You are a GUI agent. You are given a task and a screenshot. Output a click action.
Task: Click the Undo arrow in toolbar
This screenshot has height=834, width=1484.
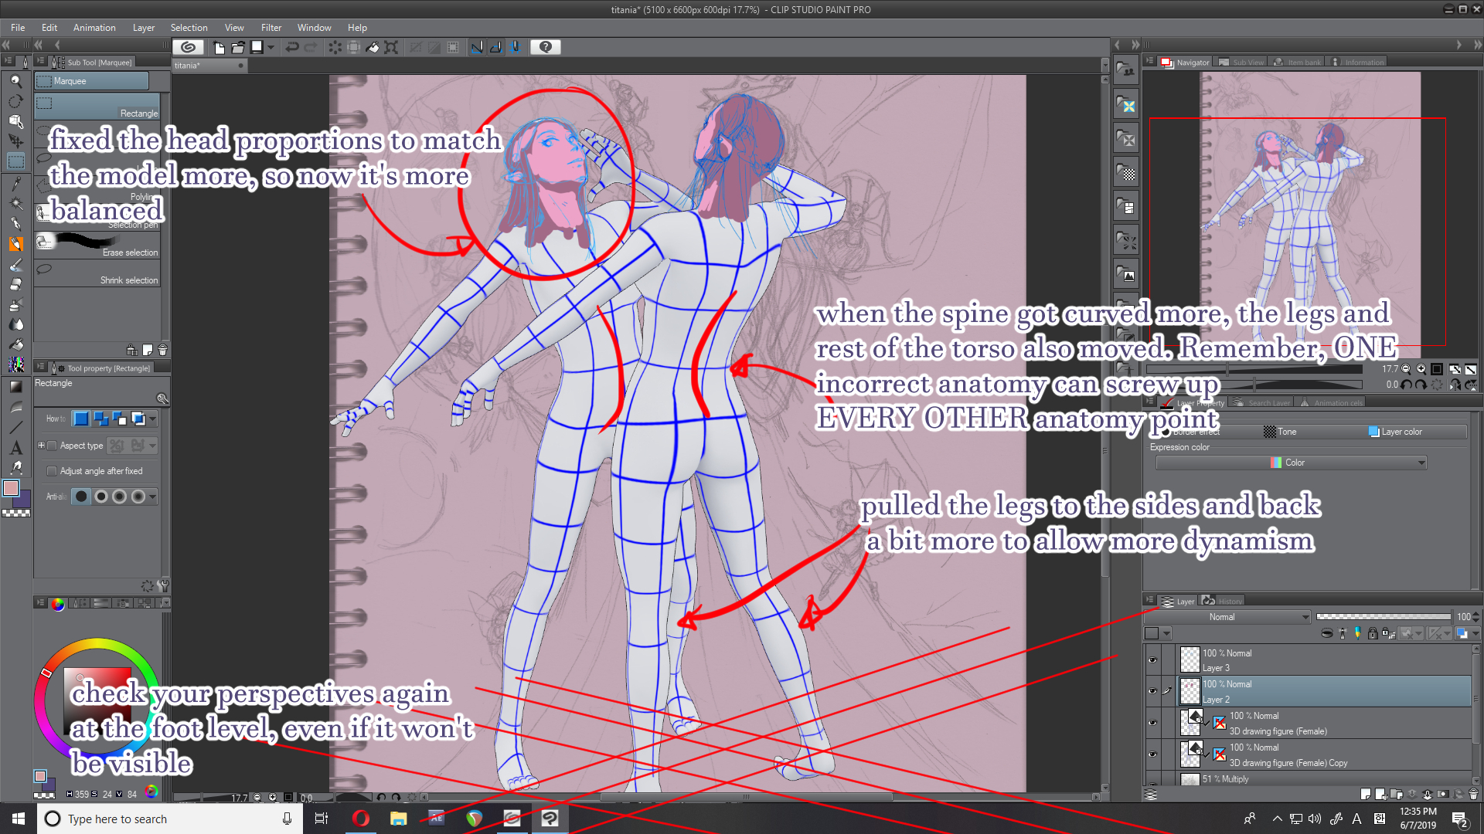point(291,47)
